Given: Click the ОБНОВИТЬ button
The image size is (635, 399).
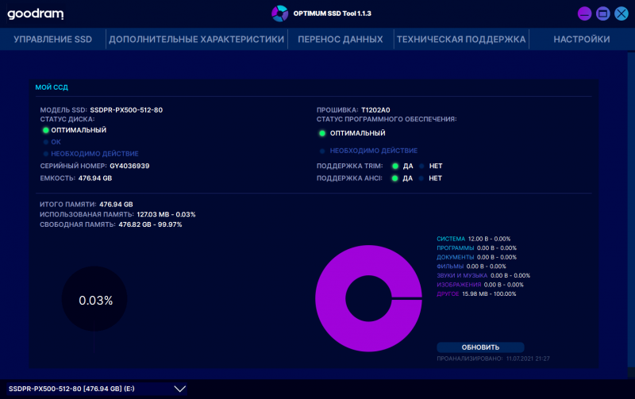Looking at the screenshot, I should pyautogui.click(x=480, y=347).
